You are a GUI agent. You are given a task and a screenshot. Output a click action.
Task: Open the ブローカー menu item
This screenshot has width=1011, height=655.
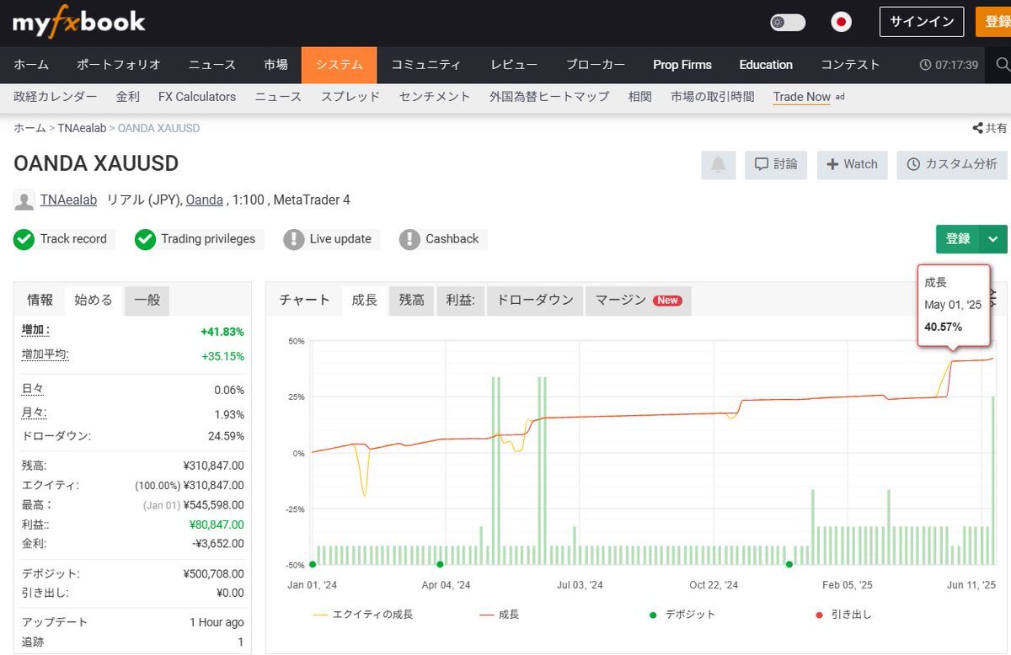click(596, 65)
